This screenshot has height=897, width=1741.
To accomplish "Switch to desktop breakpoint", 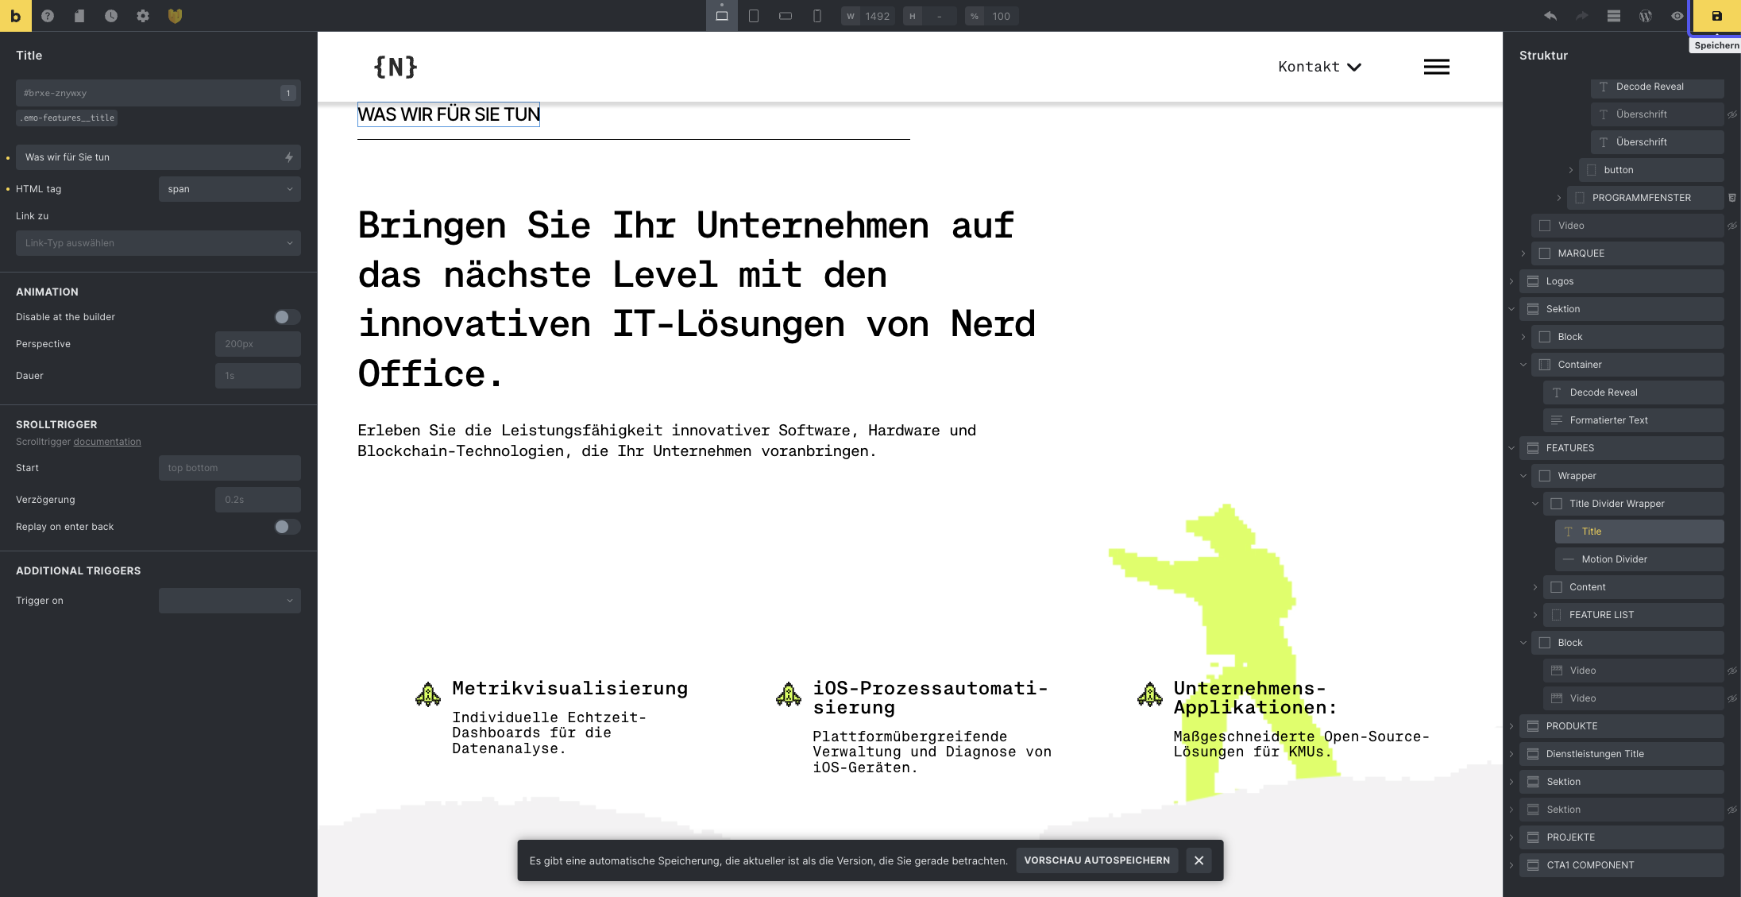I will click(x=722, y=16).
